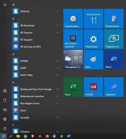Screen dimensions: 126x139
Task: Open the Параметры settings tile
Action: (x=94, y=39)
